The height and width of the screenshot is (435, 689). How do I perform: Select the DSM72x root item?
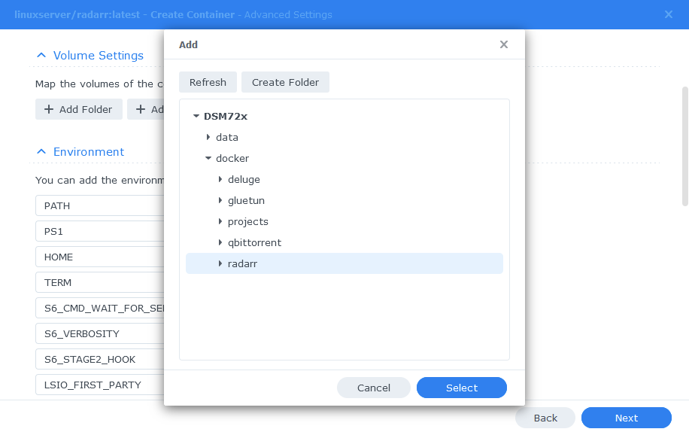point(226,116)
